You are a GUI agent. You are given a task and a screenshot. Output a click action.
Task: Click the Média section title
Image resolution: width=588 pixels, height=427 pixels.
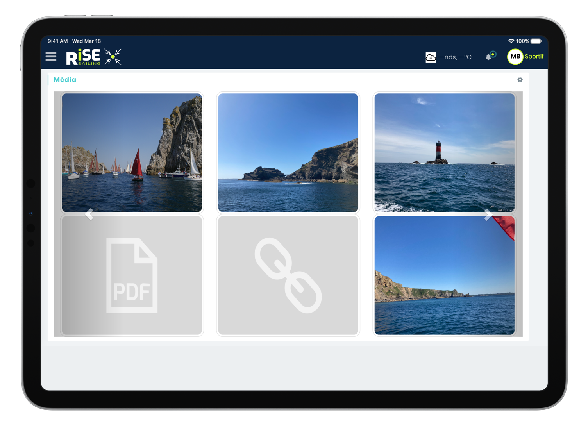click(65, 80)
